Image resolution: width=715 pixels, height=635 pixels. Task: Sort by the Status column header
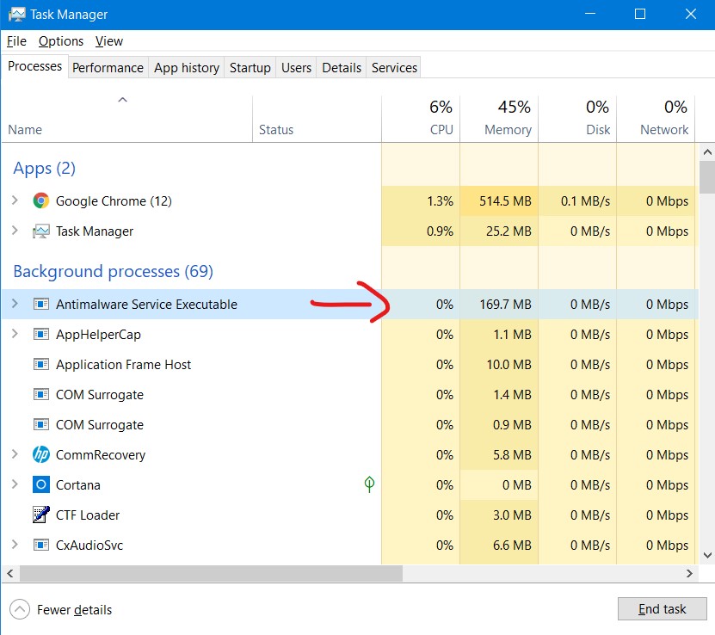point(317,119)
